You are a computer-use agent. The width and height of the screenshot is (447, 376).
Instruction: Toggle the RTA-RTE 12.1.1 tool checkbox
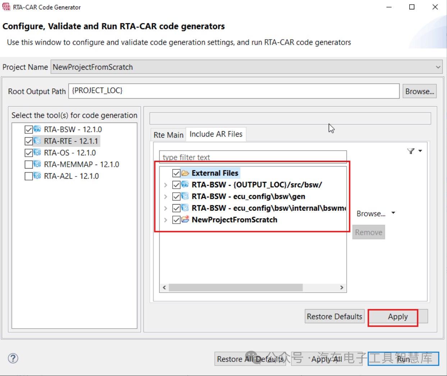(29, 141)
